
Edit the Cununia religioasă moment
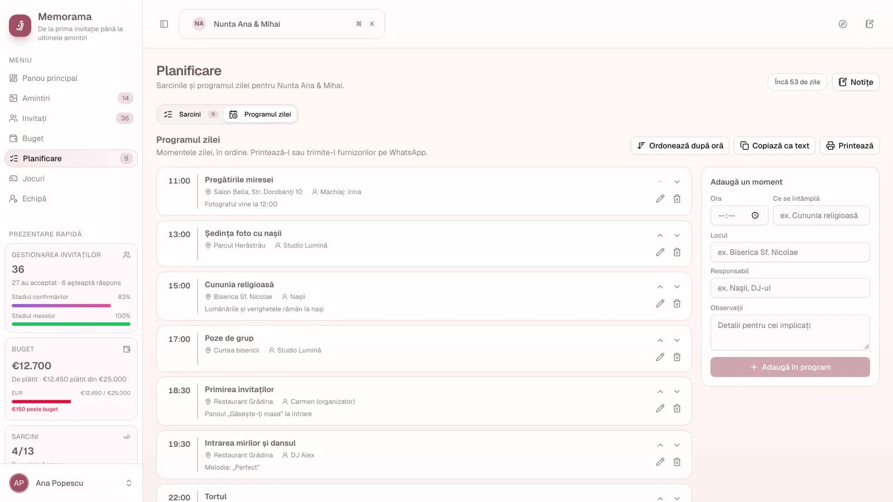pyautogui.click(x=660, y=303)
